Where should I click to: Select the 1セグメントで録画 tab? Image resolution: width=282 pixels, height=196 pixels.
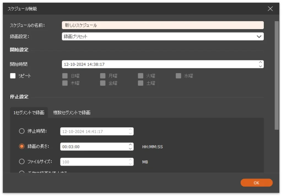(x=29, y=113)
